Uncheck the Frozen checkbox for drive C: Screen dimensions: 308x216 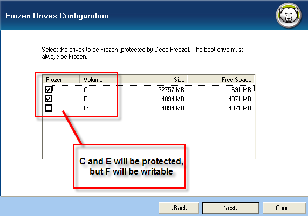[x=48, y=89]
